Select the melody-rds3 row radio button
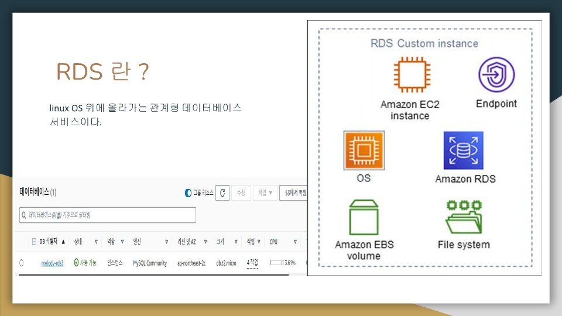562x316 pixels. tap(22, 263)
